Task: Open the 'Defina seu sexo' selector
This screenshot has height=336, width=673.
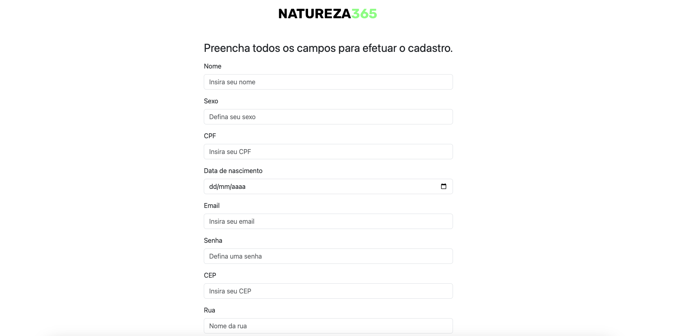Action: point(328,117)
